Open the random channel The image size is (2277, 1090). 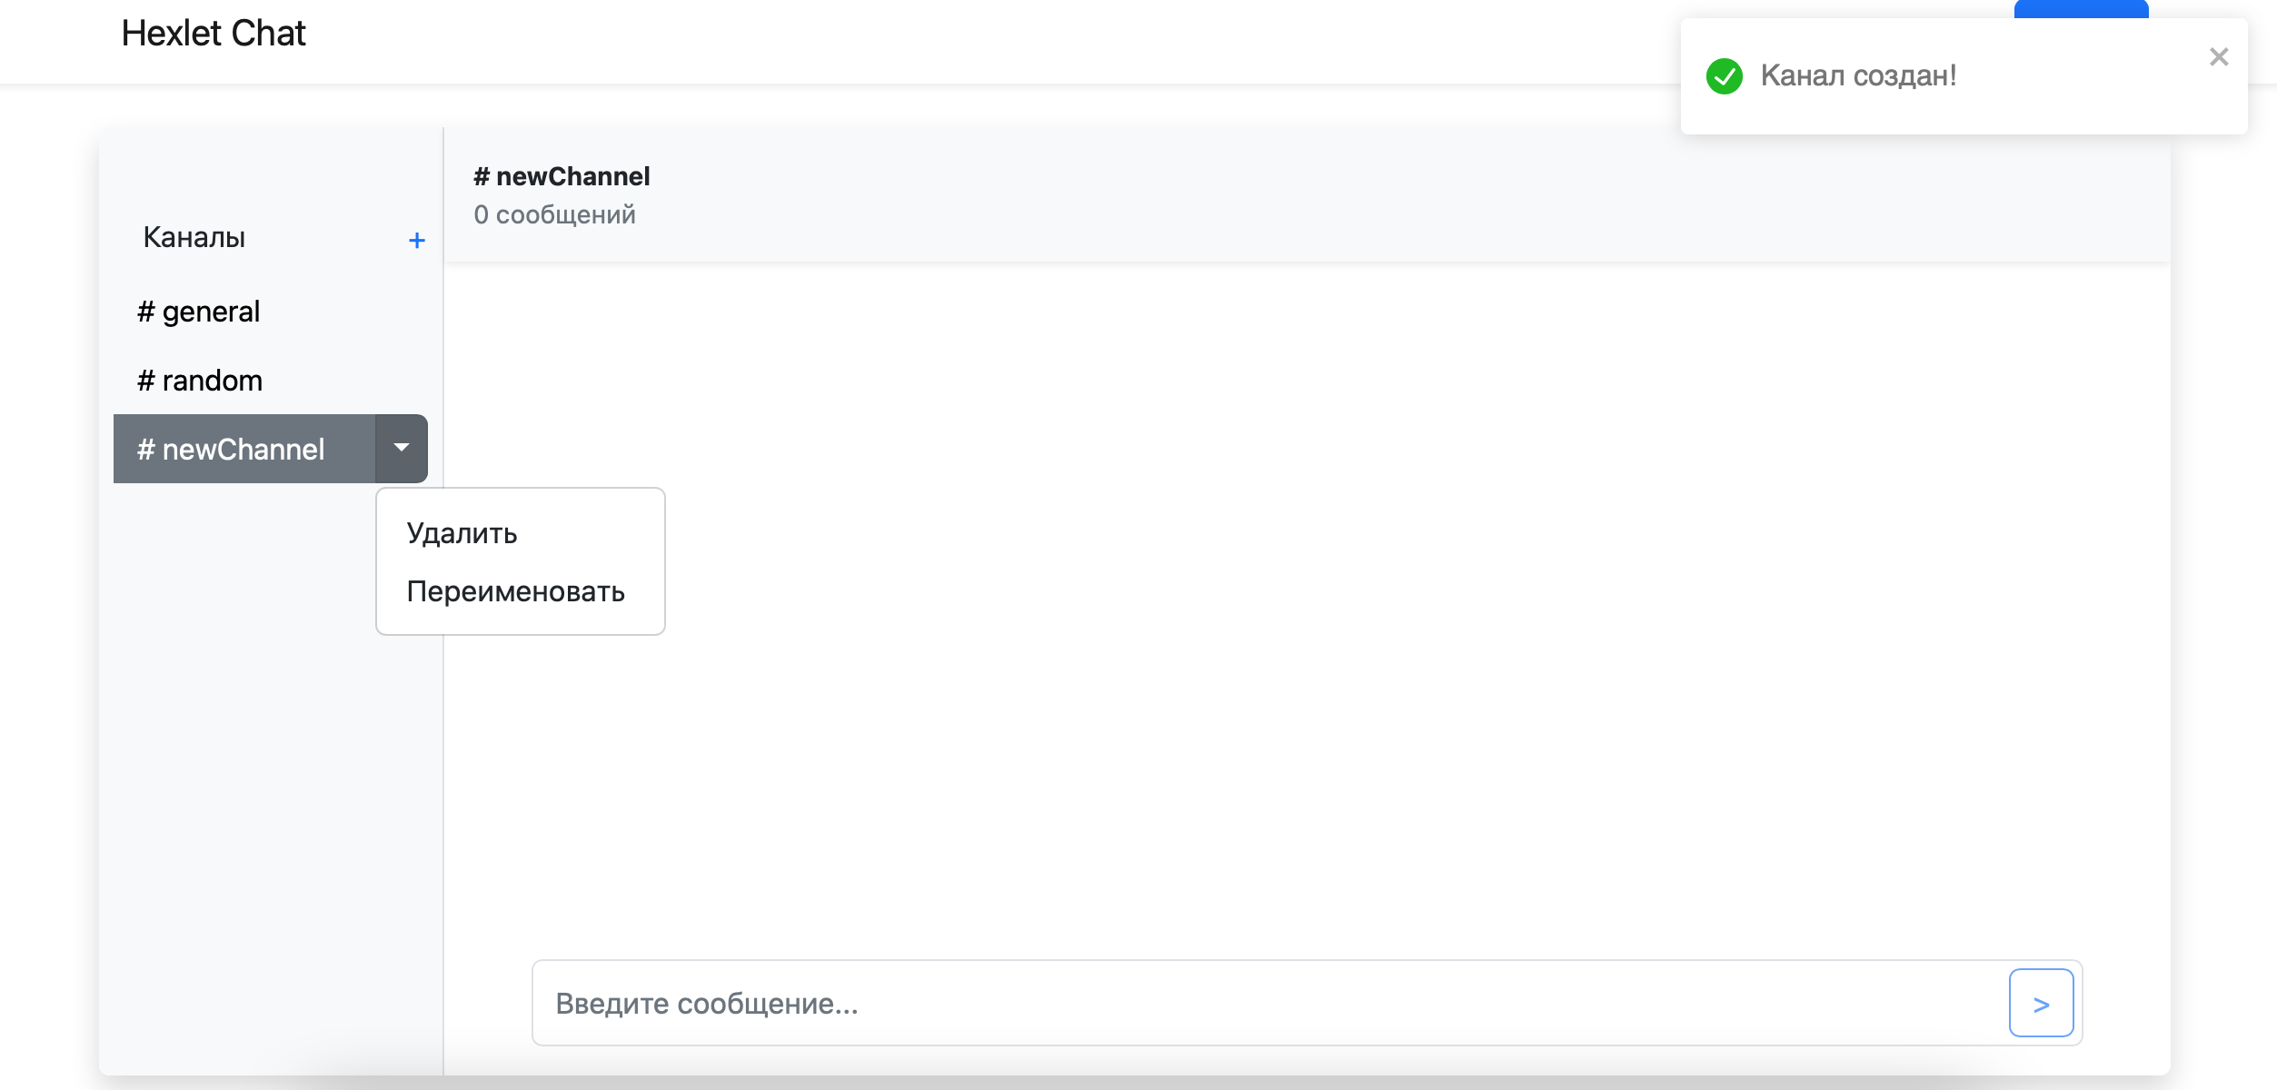pyautogui.click(x=199, y=380)
